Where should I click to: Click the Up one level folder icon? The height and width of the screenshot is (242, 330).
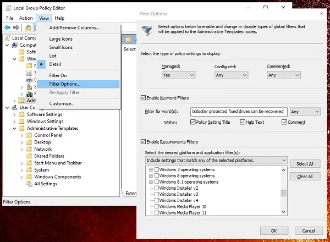coord(28,28)
